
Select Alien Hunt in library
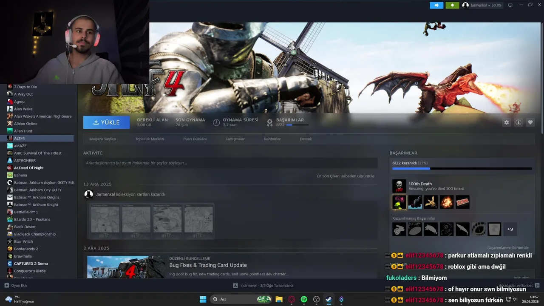coord(40,131)
